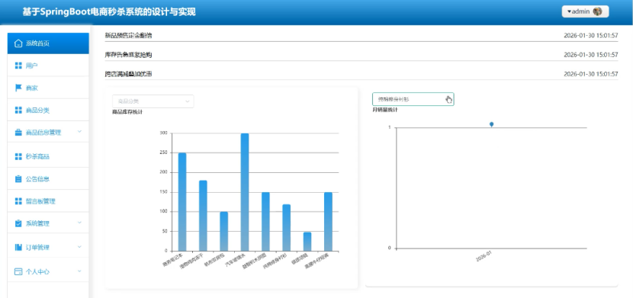The height and width of the screenshot is (298, 633).
Task: Click the clipboard icon beside 公告信息
Action: point(18,178)
